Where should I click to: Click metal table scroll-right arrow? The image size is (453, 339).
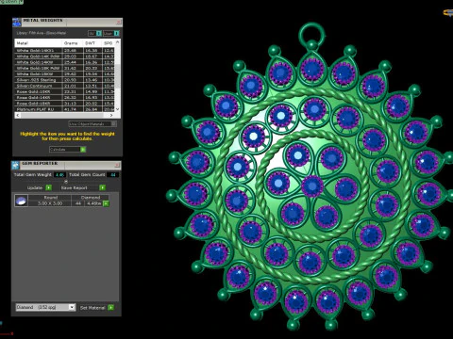110,115
